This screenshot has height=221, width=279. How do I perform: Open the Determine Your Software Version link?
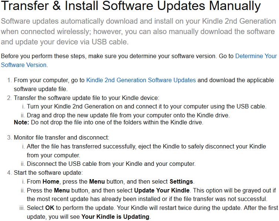tap(256, 56)
